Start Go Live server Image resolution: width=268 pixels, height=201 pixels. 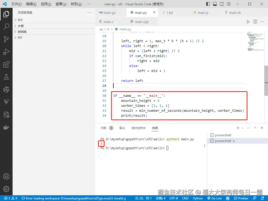[x=215, y=198]
